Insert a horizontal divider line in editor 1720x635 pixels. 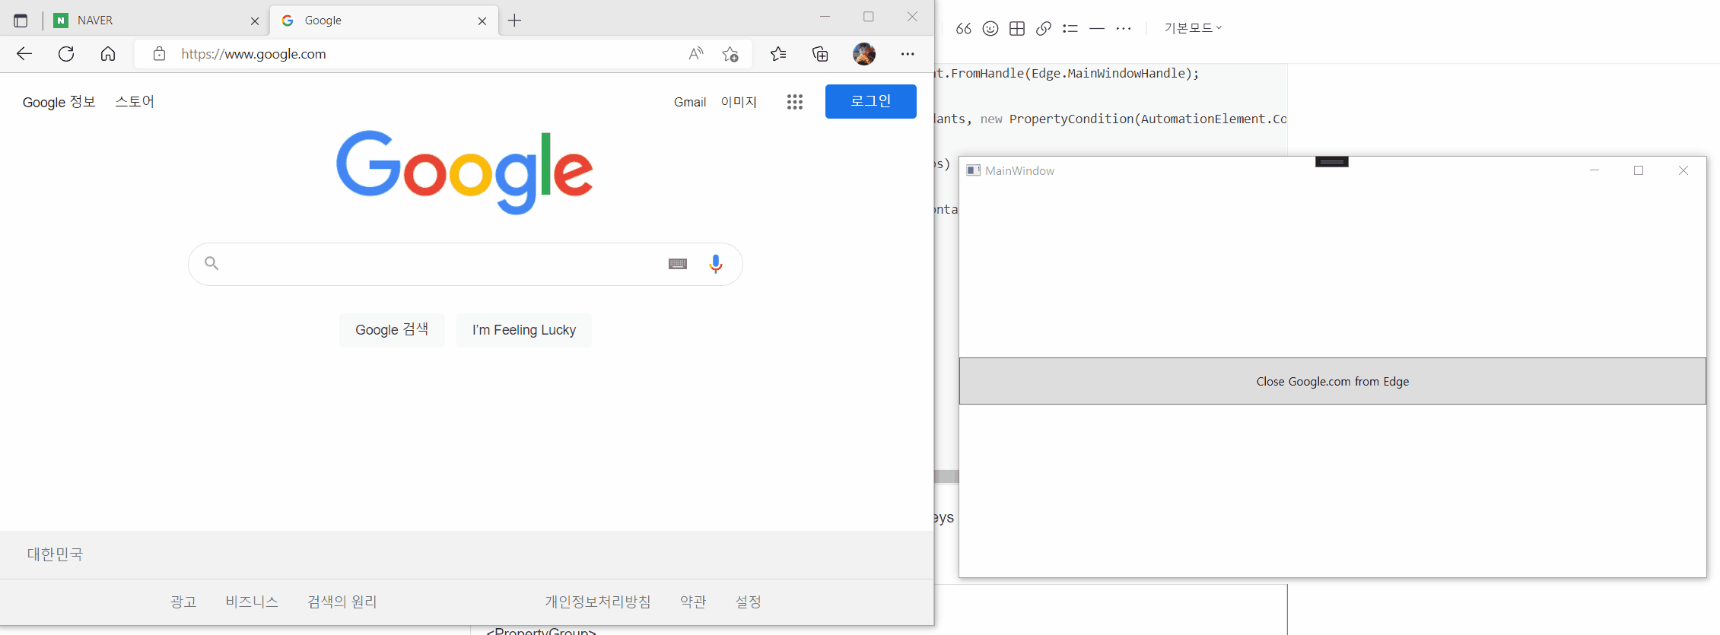point(1097,28)
